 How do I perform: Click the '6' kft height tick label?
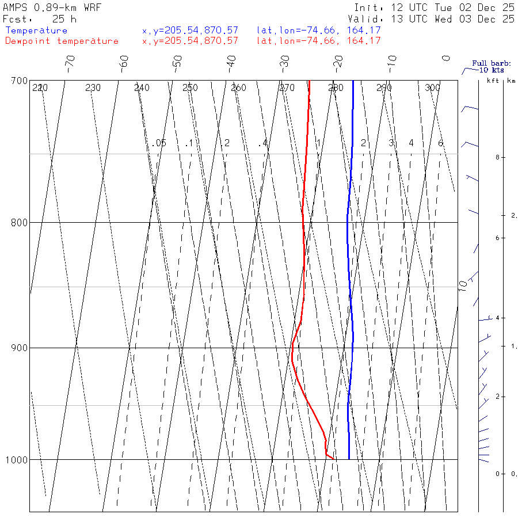tap(497, 238)
